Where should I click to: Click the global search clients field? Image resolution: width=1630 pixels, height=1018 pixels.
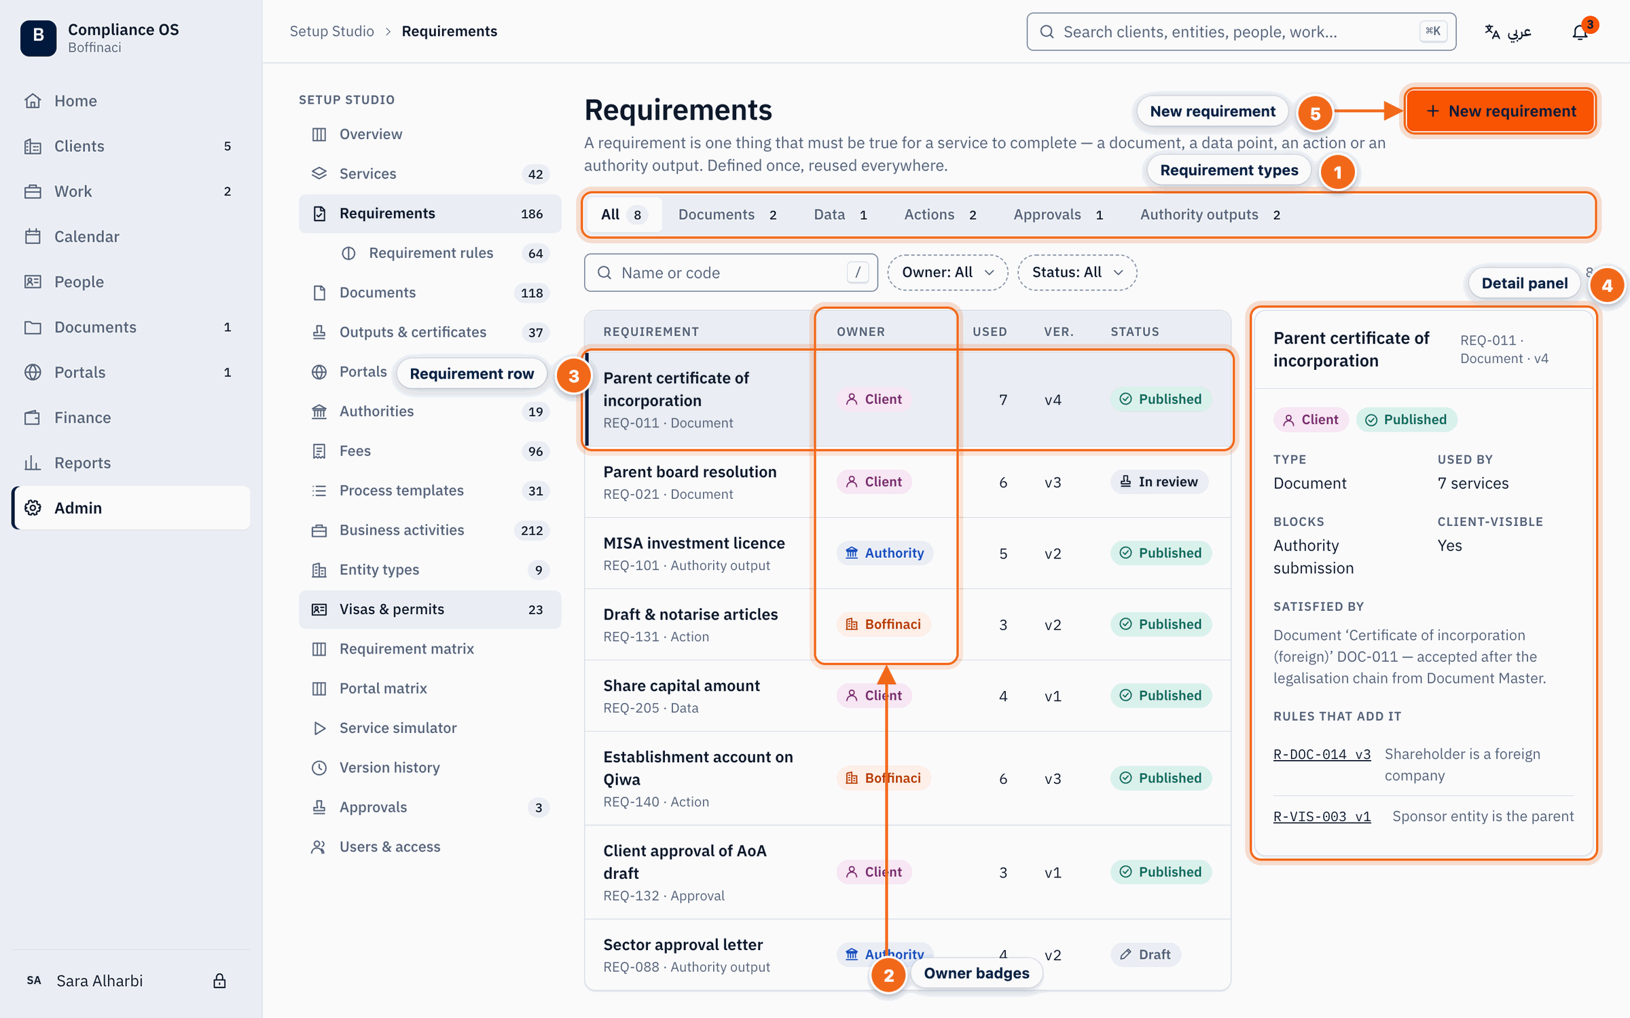point(1241,32)
